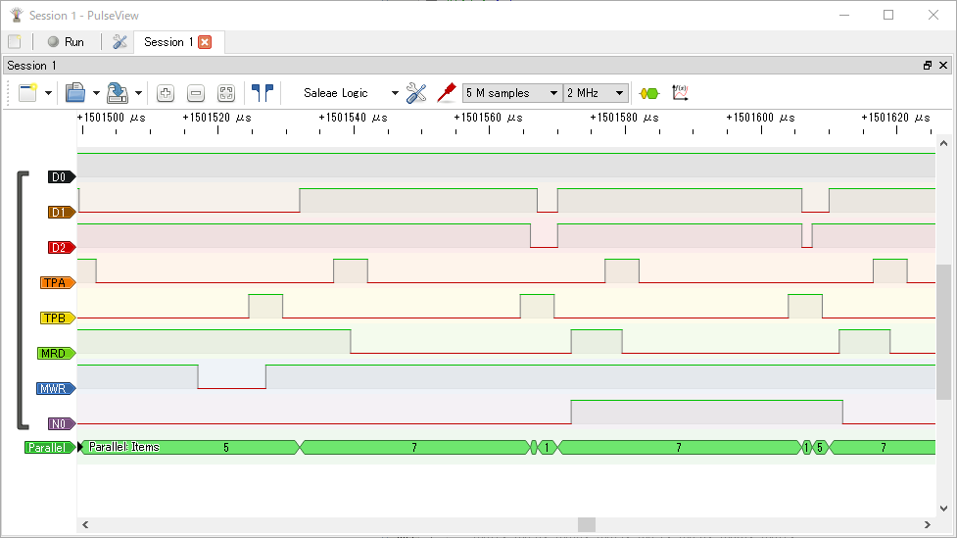Click the Zoom in icon

pos(166,93)
